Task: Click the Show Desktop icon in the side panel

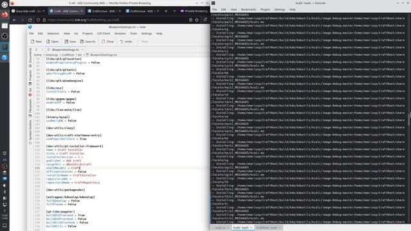Action: [4, 225]
